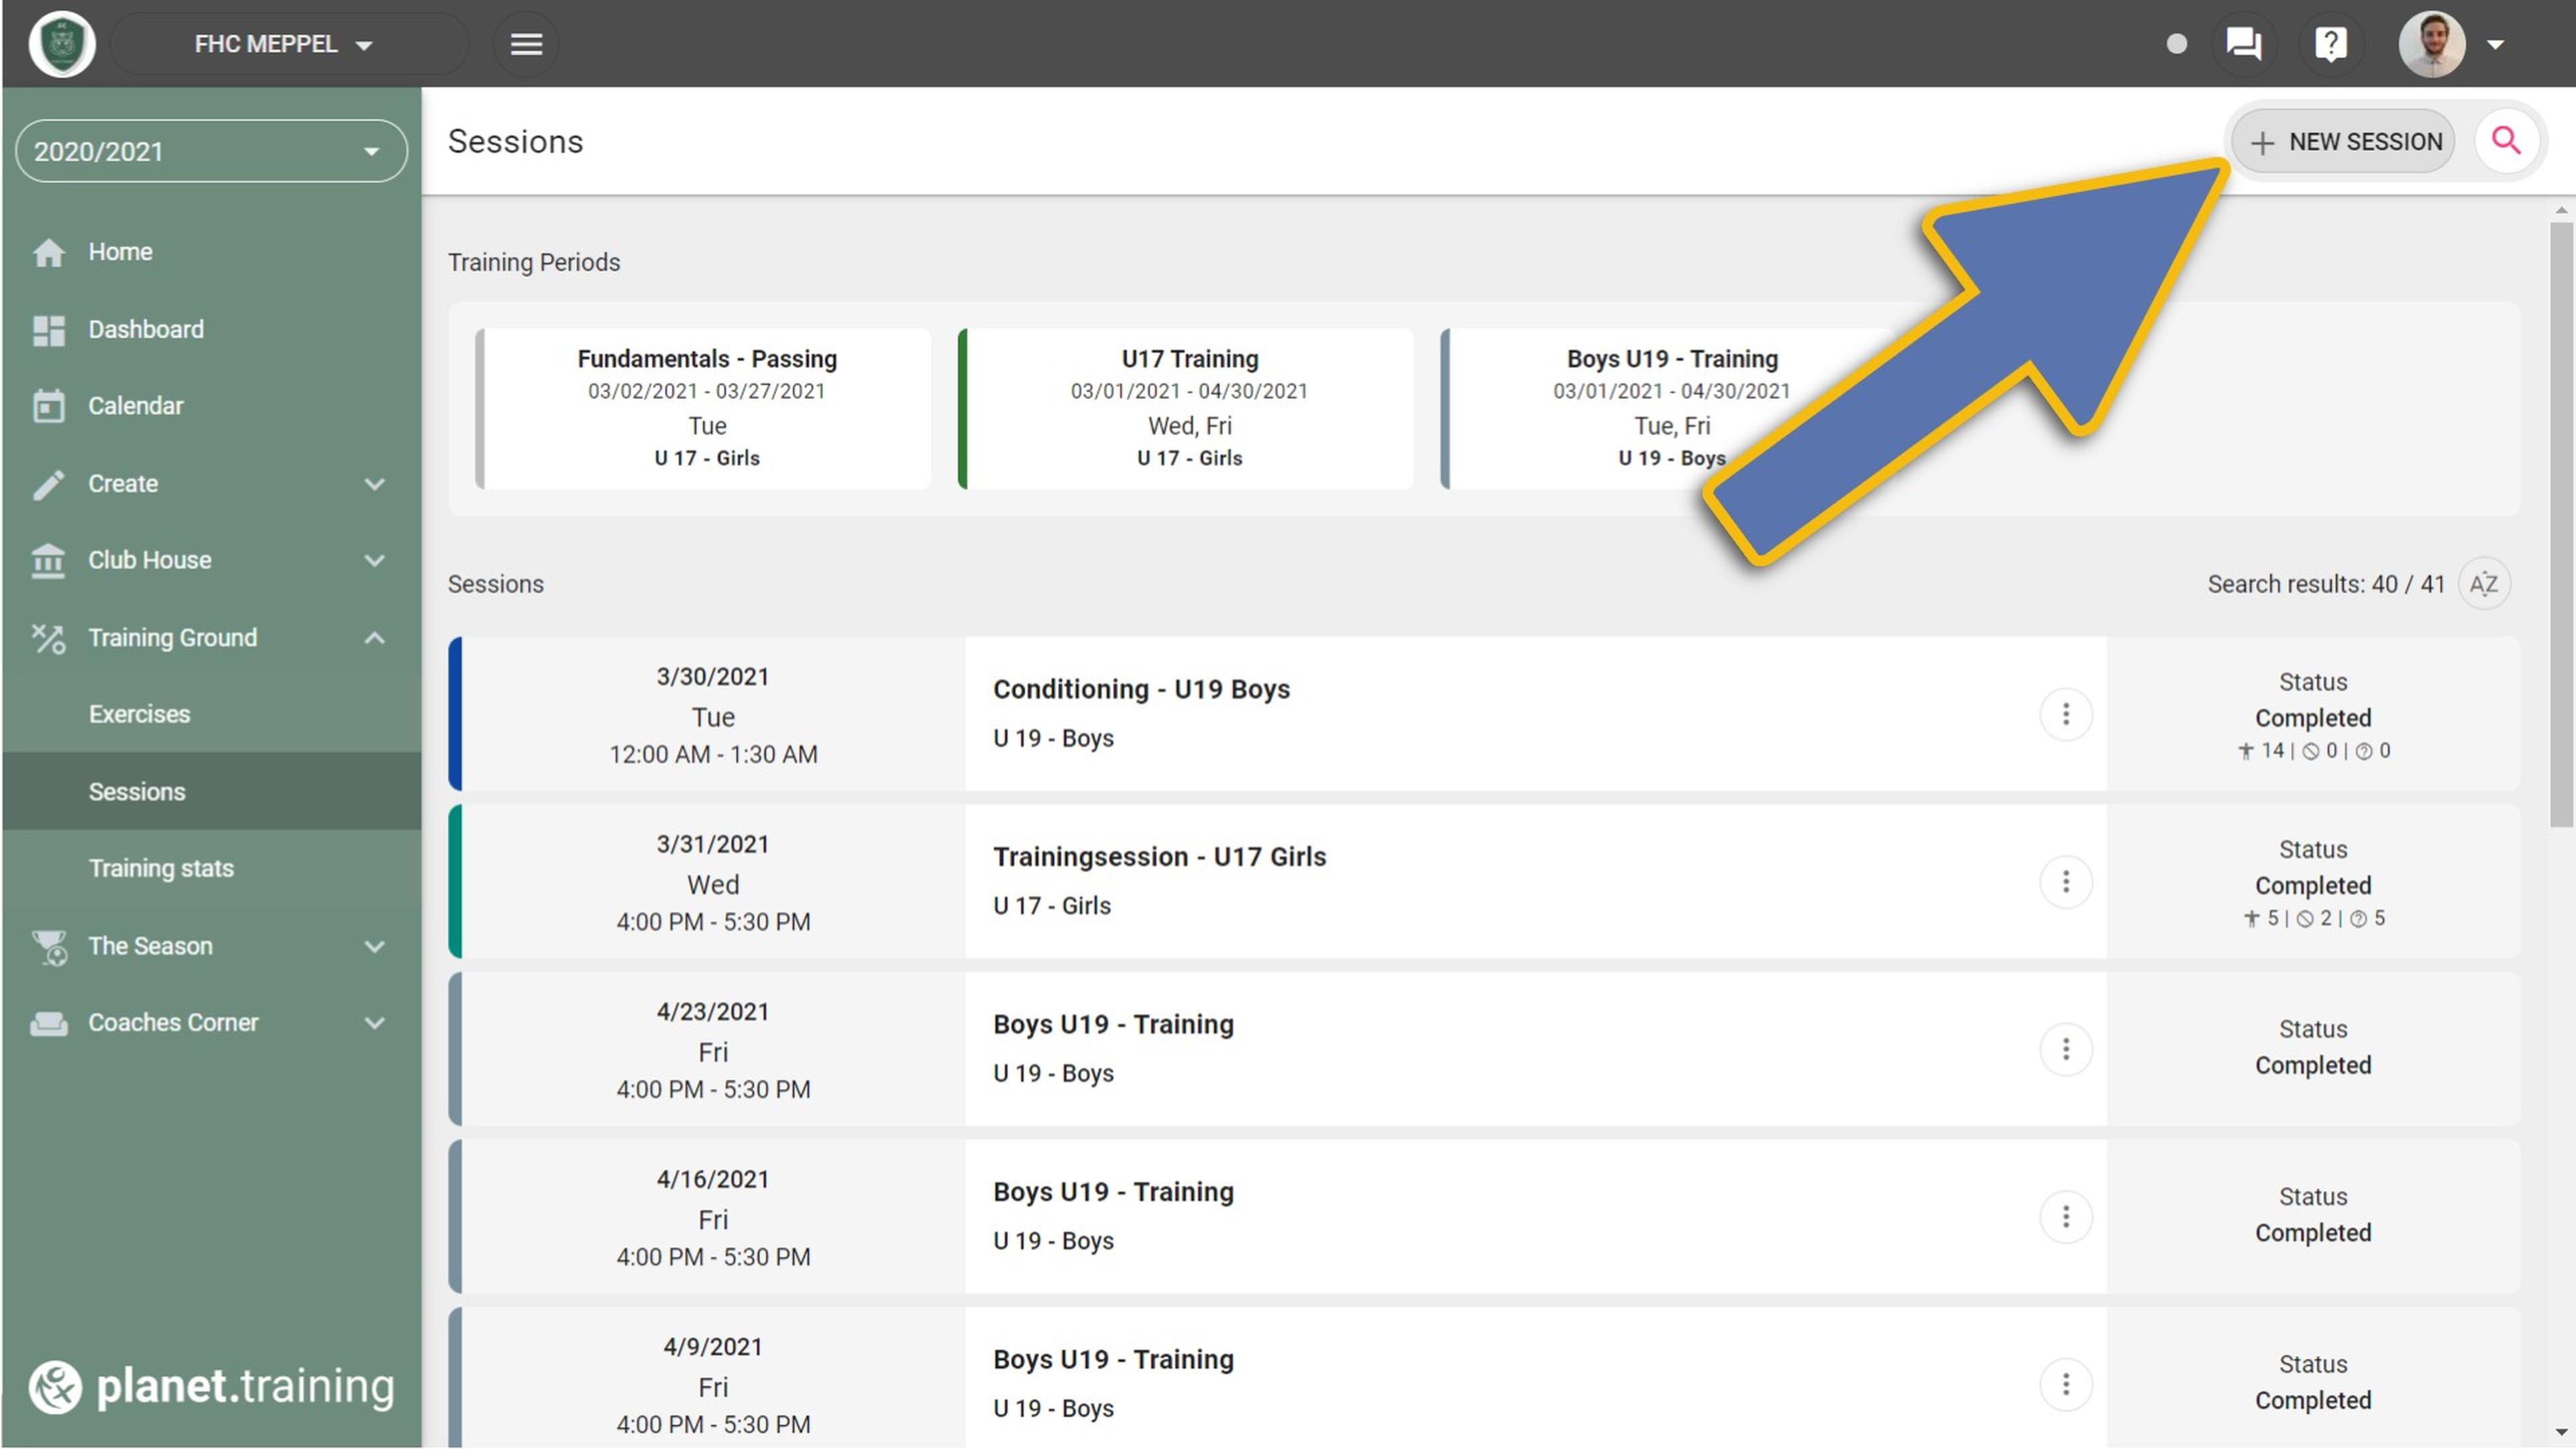Click the attendance counts '14 | 0 | 0'
The height and width of the screenshot is (1449, 2576).
tap(2313, 751)
